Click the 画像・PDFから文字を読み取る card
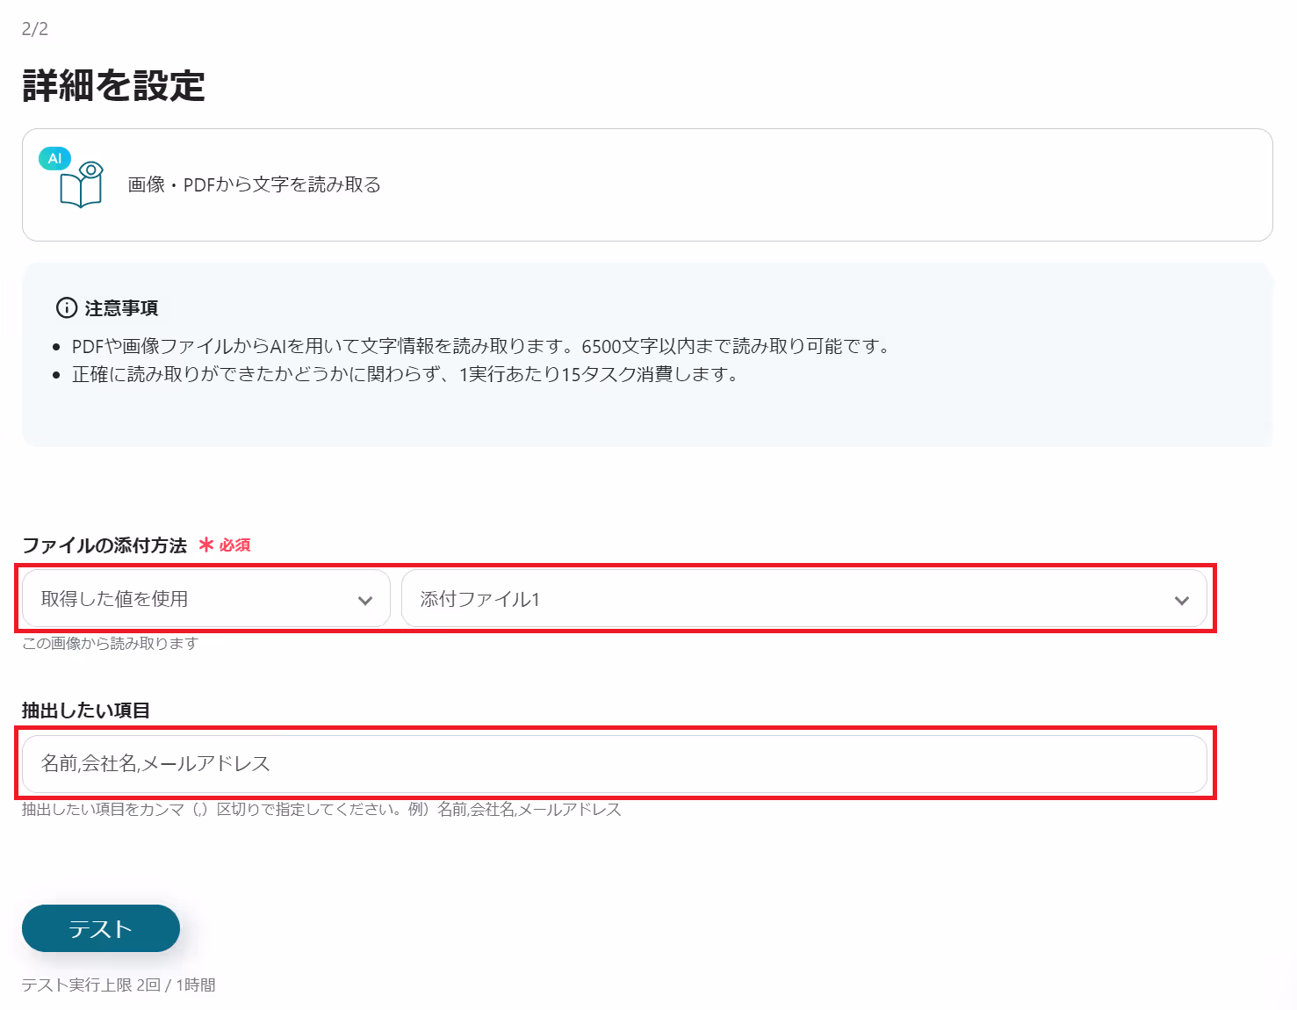 647,185
